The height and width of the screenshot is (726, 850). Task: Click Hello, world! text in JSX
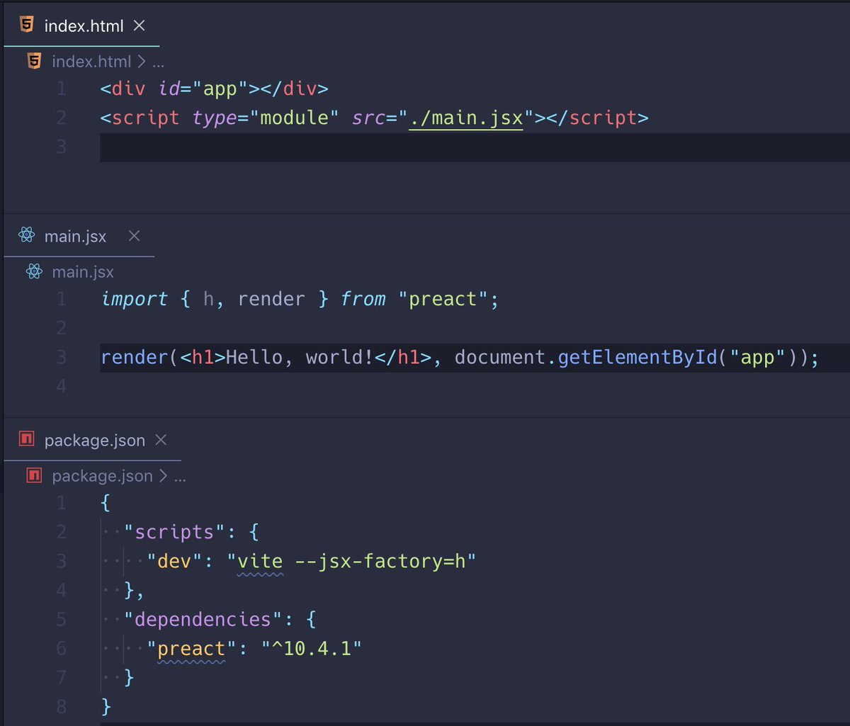coord(300,357)
